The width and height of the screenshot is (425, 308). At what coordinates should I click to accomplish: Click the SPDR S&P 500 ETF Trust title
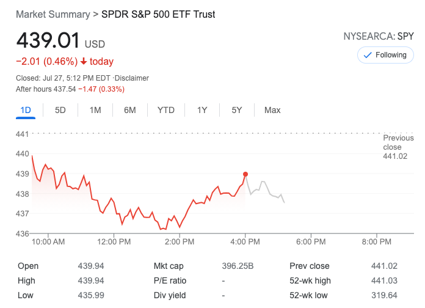pyautogui.click(x=158, y=14)
